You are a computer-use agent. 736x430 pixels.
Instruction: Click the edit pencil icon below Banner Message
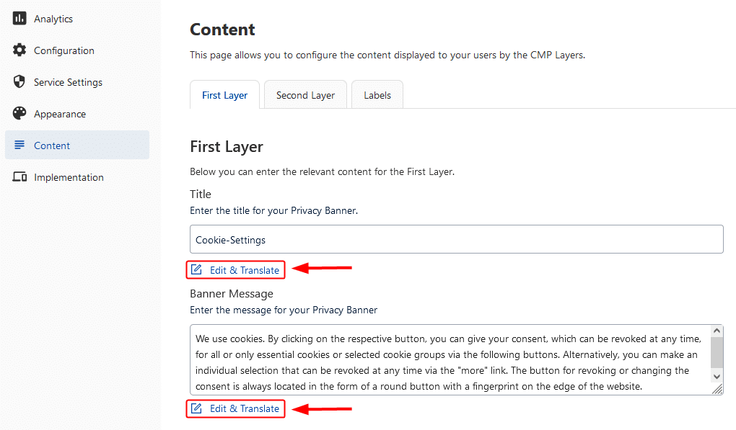[197, 408]
